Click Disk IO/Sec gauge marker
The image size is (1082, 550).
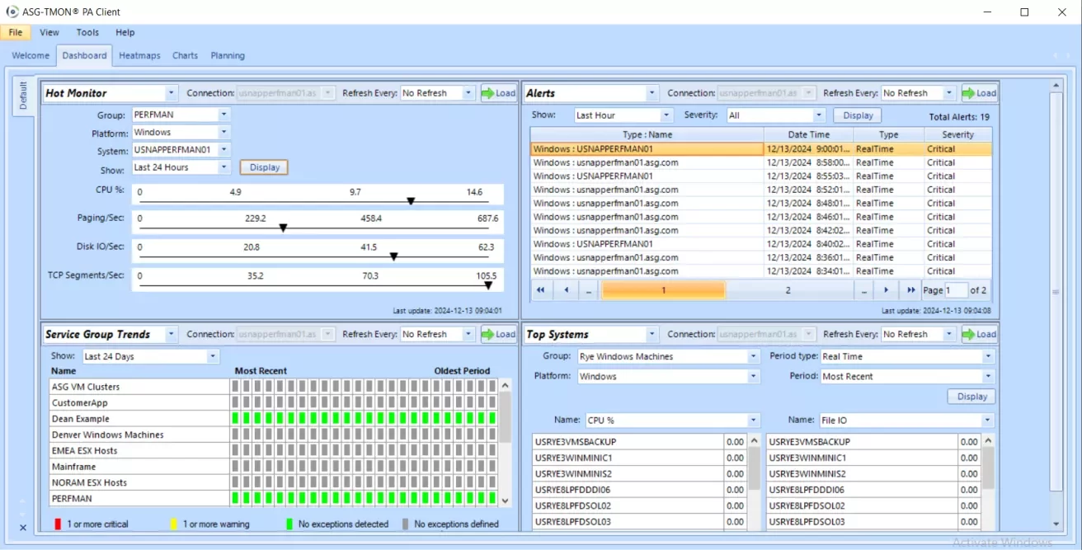pos(393,256)
